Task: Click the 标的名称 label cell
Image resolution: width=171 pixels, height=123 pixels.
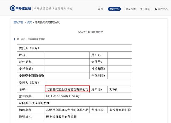Action: [x=31, y=110]
